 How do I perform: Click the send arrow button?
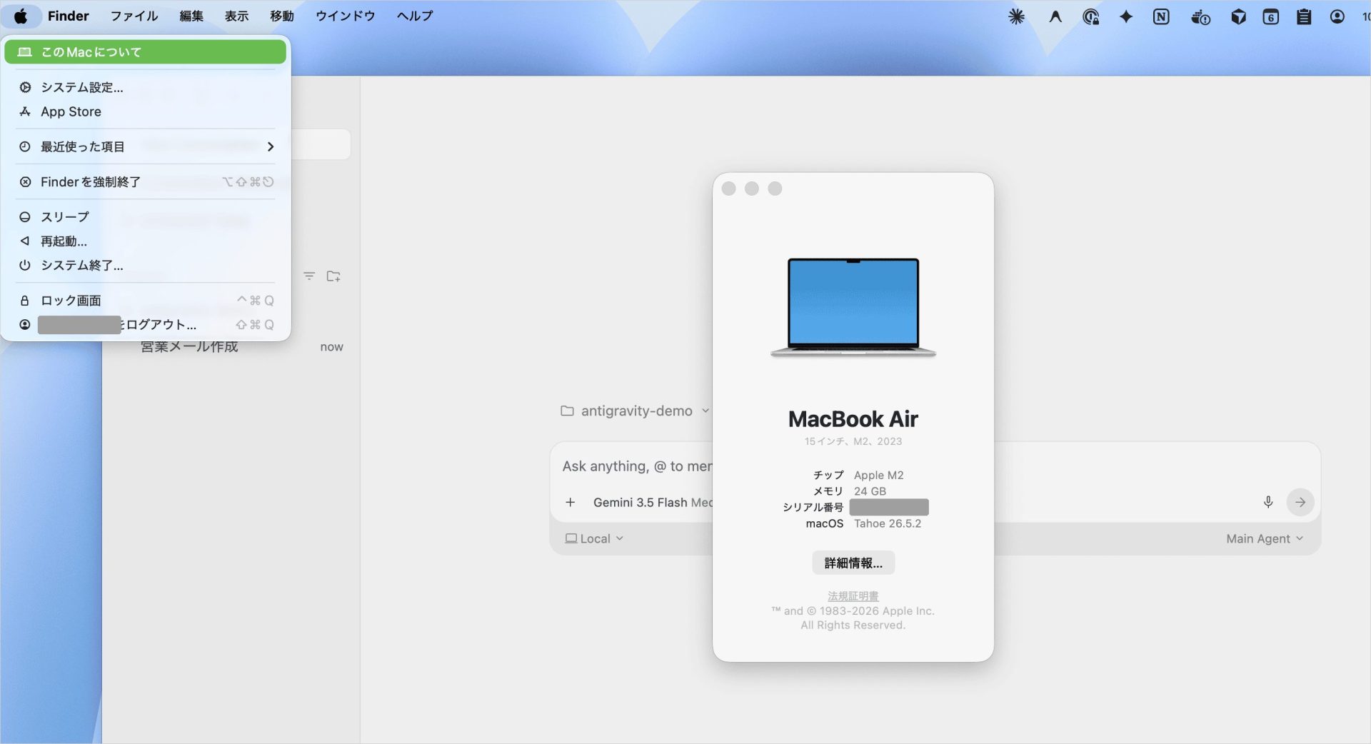point(1300,502)
